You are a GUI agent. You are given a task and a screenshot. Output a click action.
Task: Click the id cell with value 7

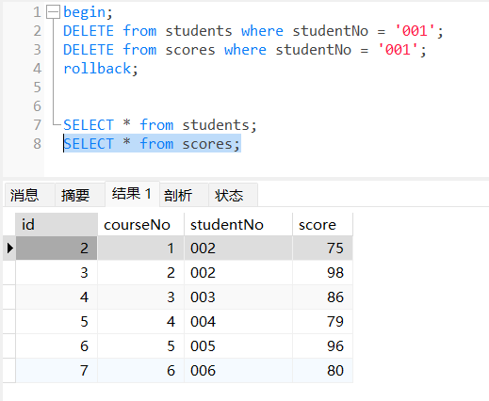(57, 371)
